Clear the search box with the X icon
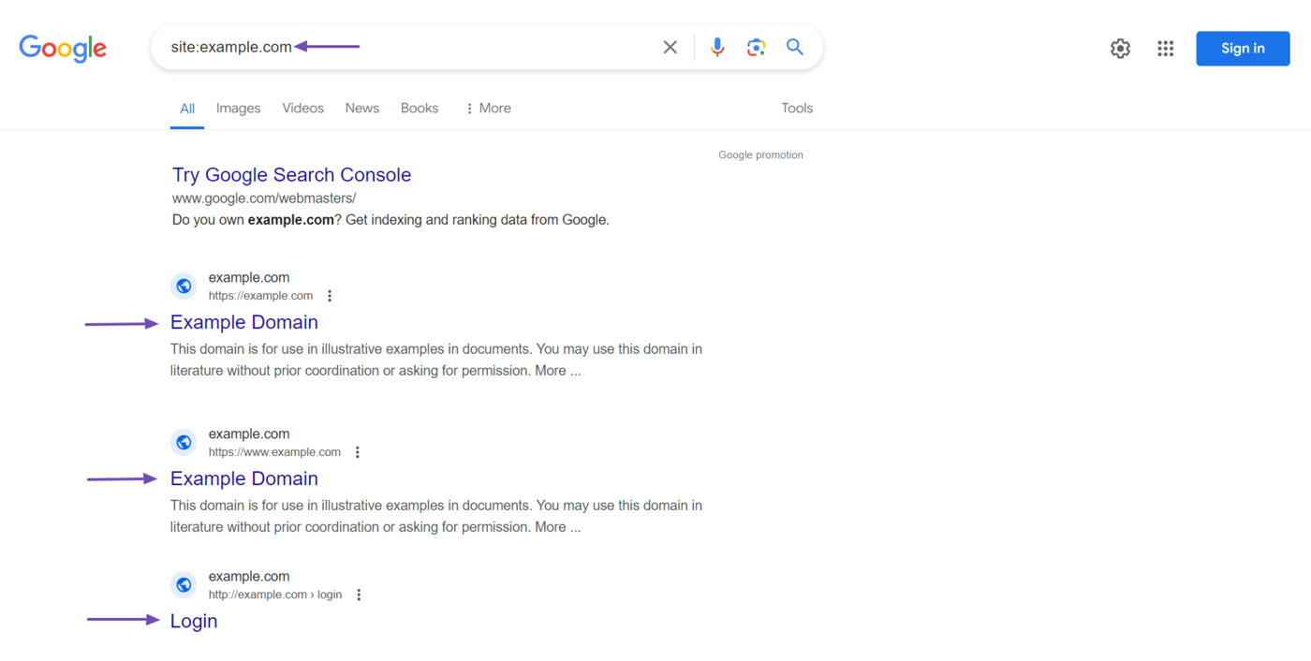 point(670,47)
